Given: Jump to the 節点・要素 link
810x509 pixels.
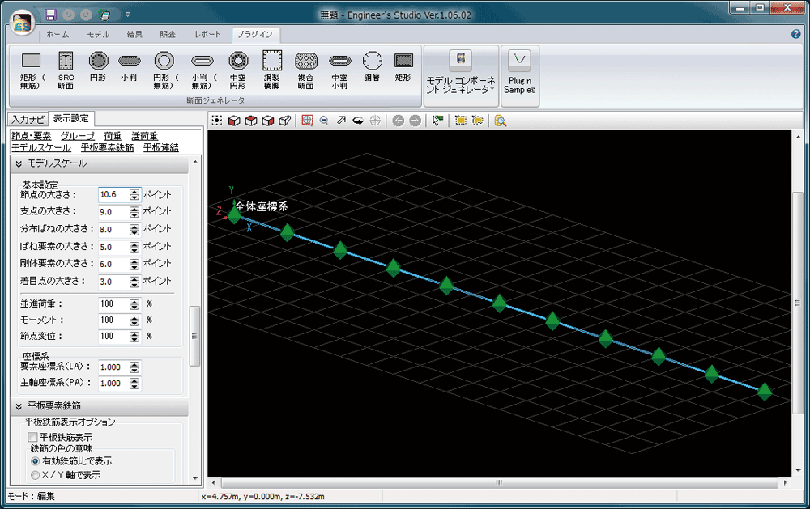Looking at the screenshot, I should [32, 136].
